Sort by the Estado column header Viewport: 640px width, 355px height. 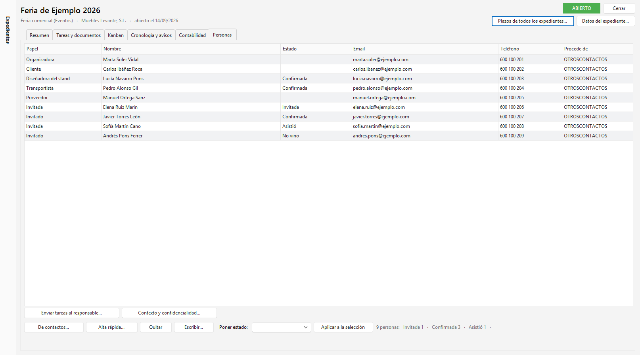316,49
